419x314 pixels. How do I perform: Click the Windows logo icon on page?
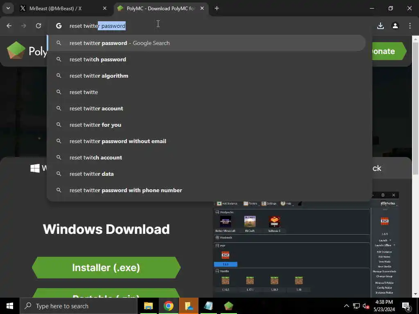click(x=35, y=168)
